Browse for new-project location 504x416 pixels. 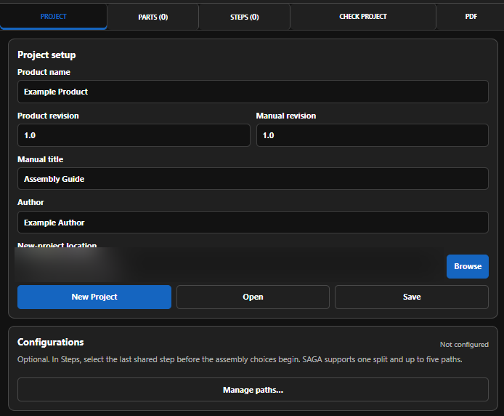[468, 266]
